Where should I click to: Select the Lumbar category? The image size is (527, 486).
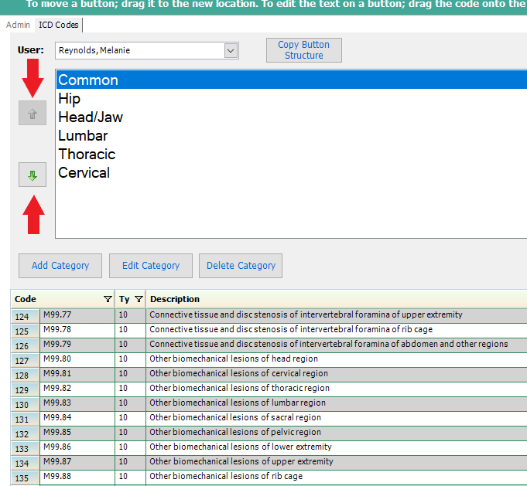coord(83,136)
